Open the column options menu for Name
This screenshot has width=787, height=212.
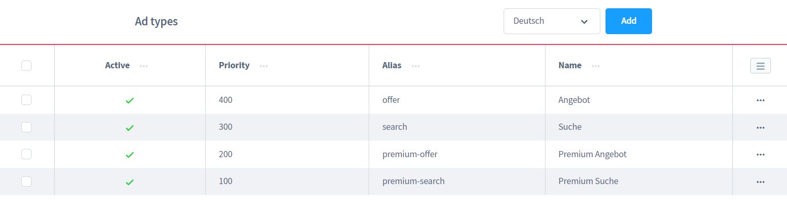tap(596, 66)
